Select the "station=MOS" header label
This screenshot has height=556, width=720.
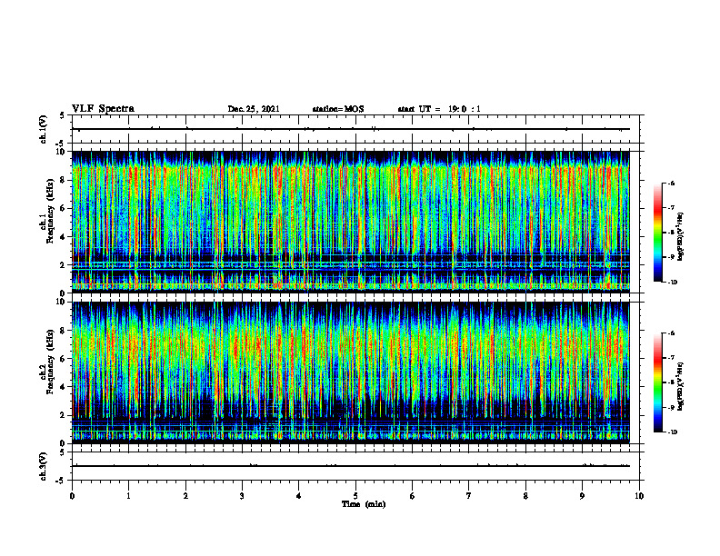(x=338, y=109)
